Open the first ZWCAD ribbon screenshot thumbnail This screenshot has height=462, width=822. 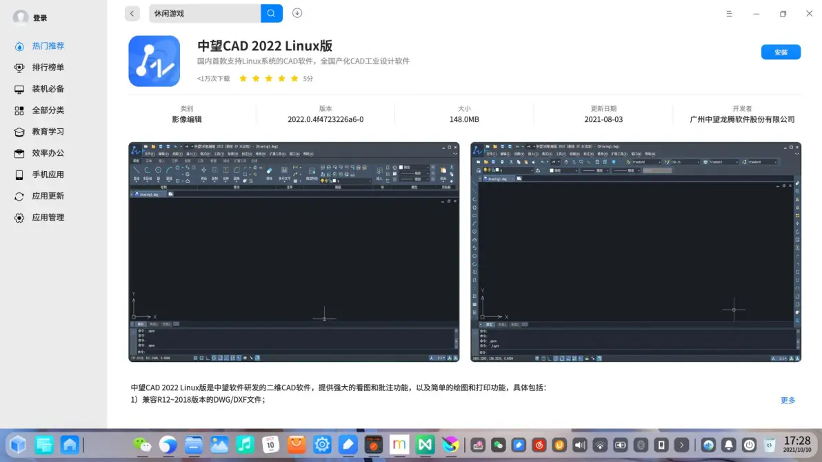pyautogui.click(x=294, y=252)
